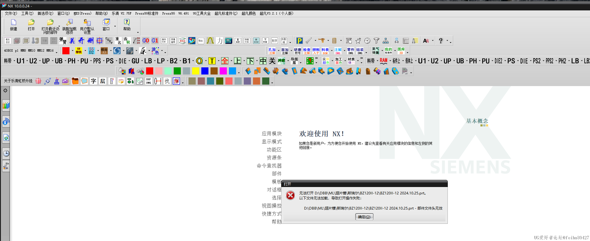
Task: Select the brown color swatch
Action: tap(214, 71)
